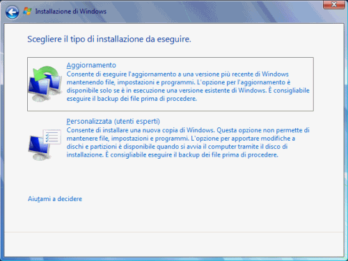
Task: Close the Installazione di Windows window
Action: [334, 4]
